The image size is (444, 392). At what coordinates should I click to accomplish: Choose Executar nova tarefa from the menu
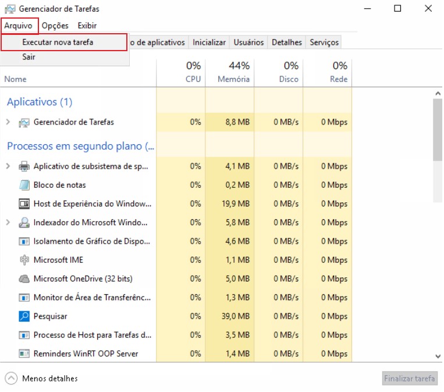click(x=64, y=42)
